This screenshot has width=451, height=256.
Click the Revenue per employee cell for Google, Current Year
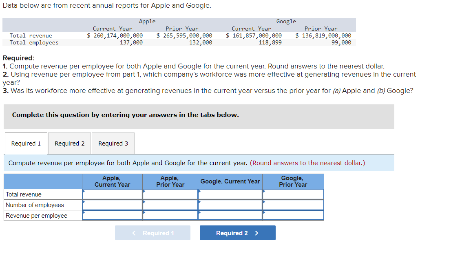(x=230, y=215)
